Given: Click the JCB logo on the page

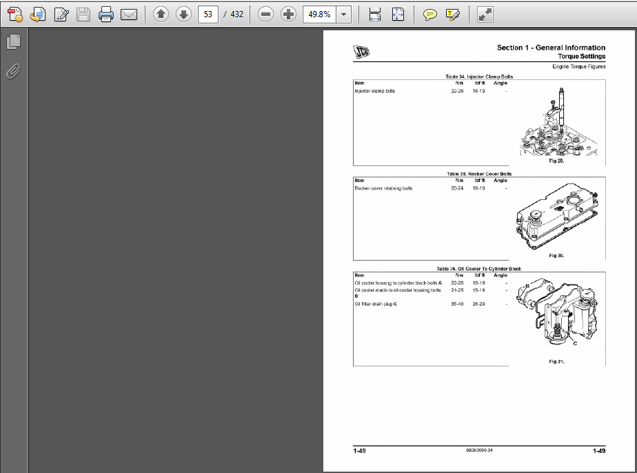Looking at the screenshot, I should [x=361, y=52].
